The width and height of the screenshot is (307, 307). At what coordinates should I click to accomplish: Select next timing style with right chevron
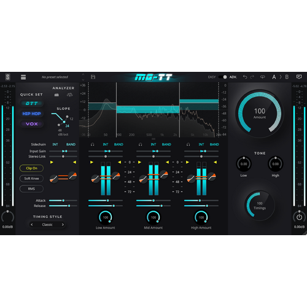tap(63, 225)
